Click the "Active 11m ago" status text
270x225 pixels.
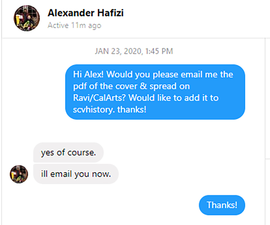pyautogui.click(x=74, y=25)
